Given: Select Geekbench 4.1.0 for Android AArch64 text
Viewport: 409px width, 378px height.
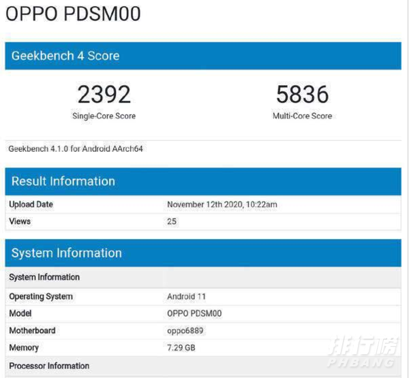Looking at the screenshot, I should click(76, 149).
